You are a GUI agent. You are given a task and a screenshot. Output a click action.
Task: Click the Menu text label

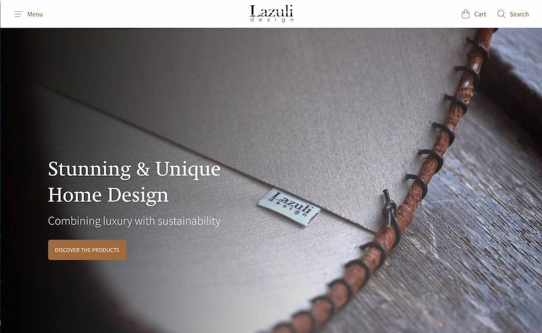pos(35,14)
